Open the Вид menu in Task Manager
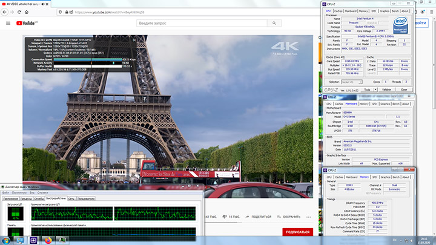The image size is (436, 245). pyautogui.click(x=32, y=192)
